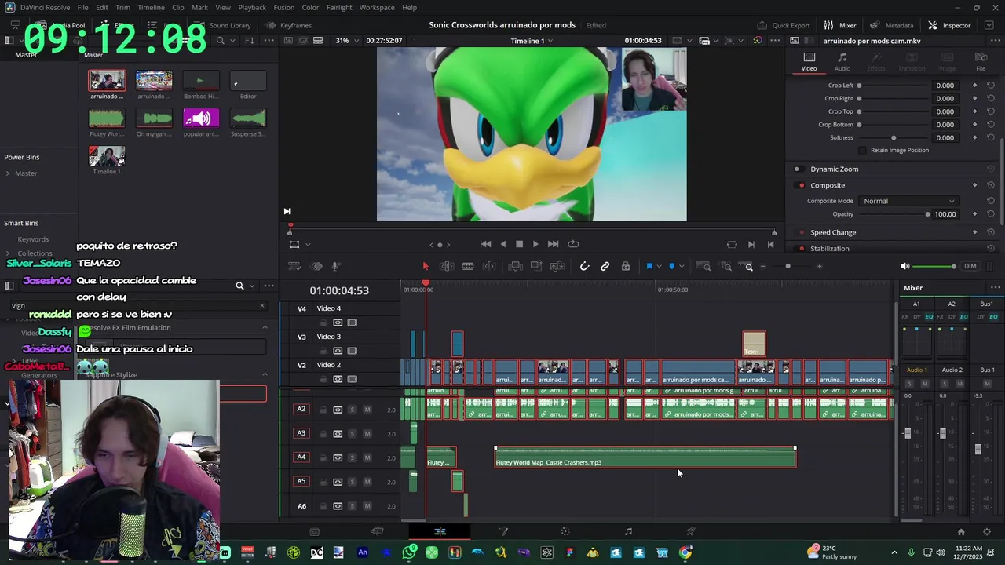This screenshot has width=1005, height=565.
Task: Click the Insert Clip icon
Action: [x=516, y=267]
